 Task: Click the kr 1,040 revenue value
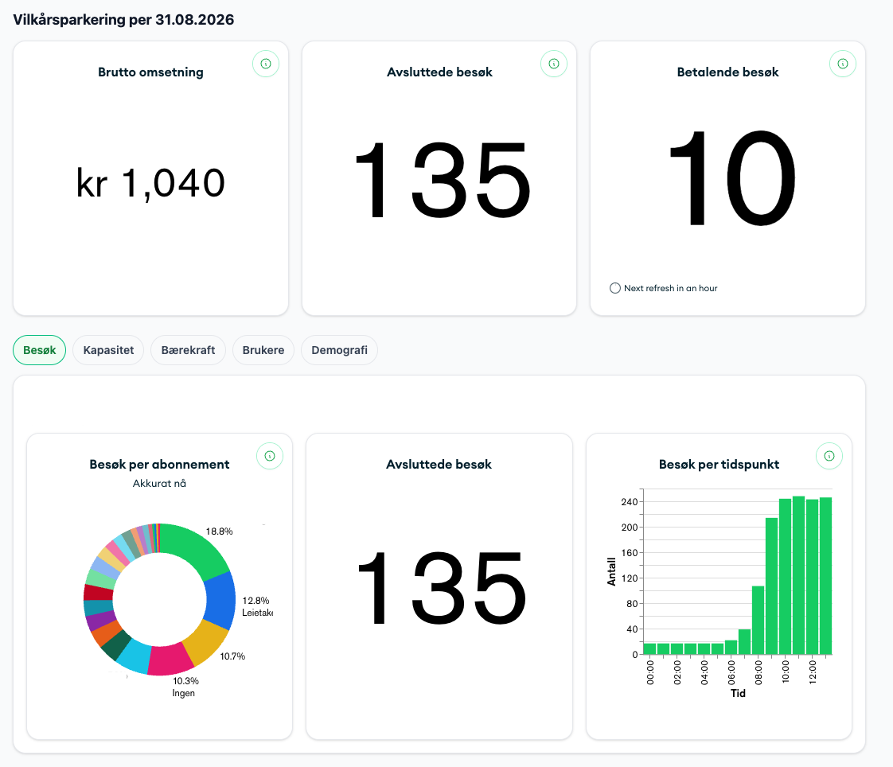point(151,183)
